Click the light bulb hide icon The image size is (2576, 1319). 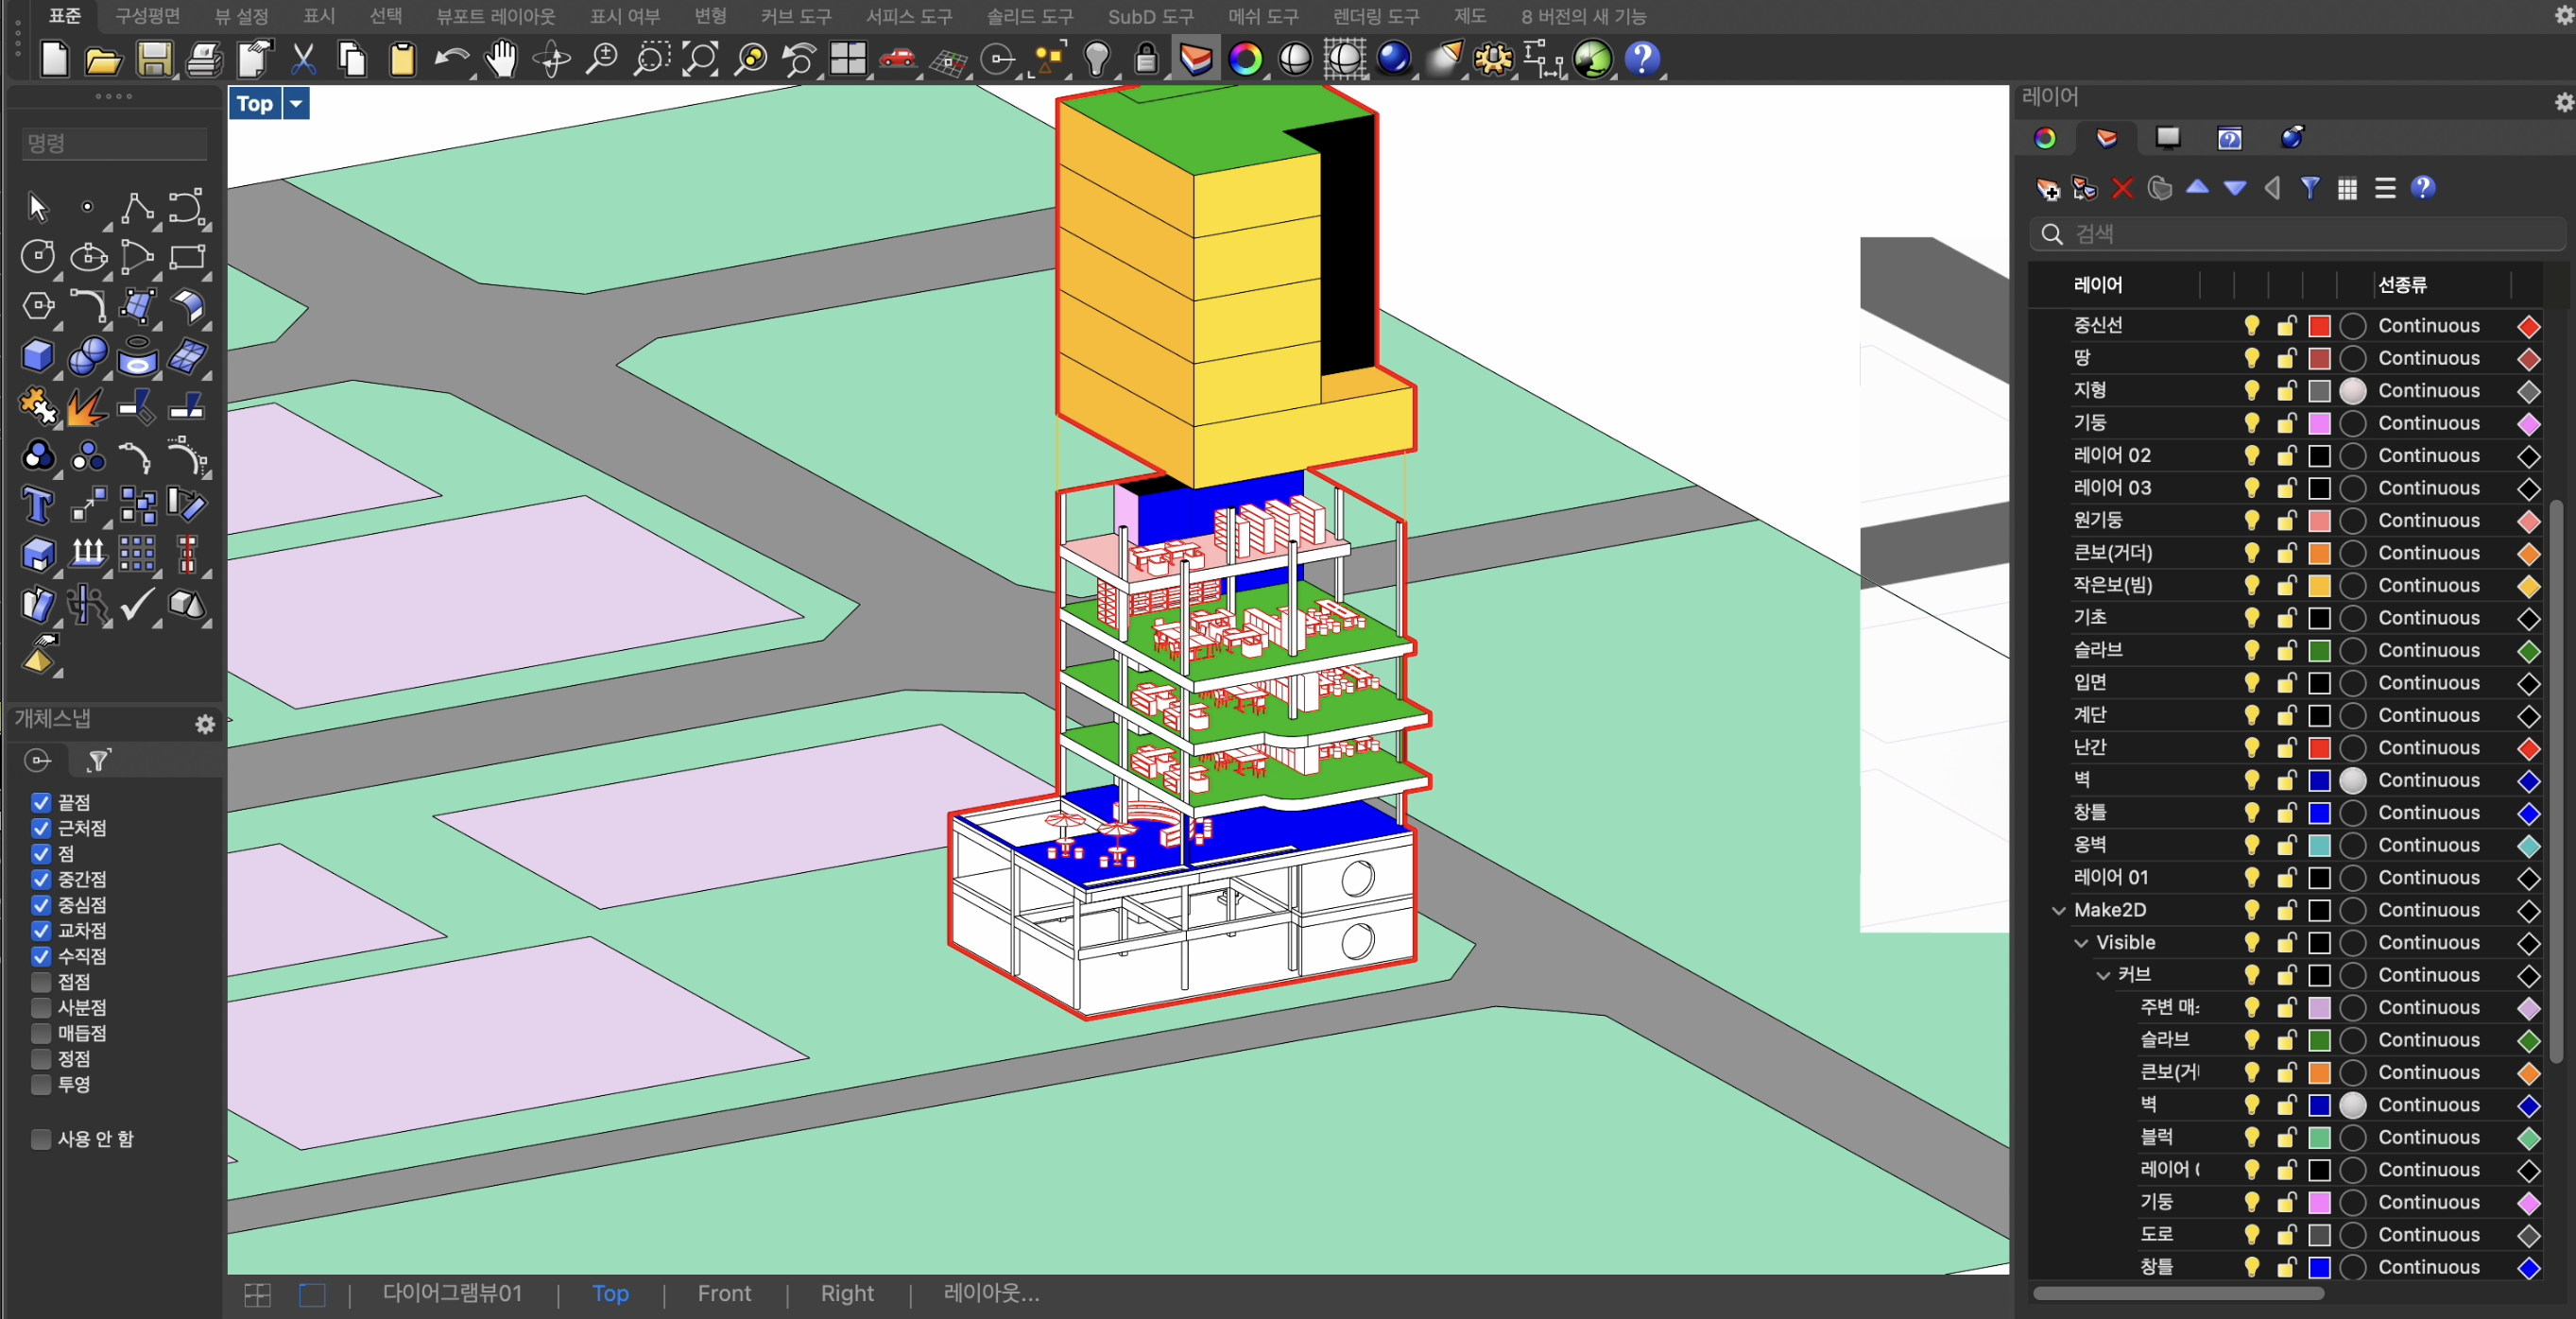1097,59
